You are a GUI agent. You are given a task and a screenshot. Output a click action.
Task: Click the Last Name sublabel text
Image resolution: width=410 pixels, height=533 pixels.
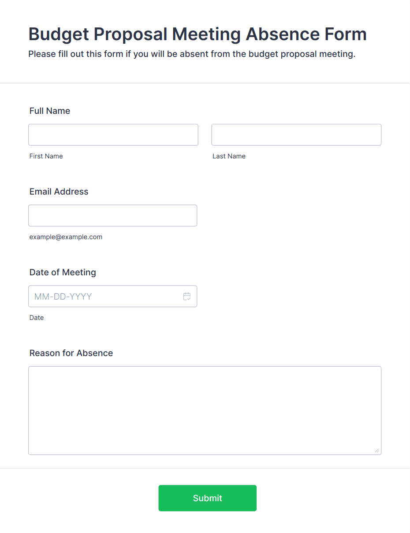[229, 156]
